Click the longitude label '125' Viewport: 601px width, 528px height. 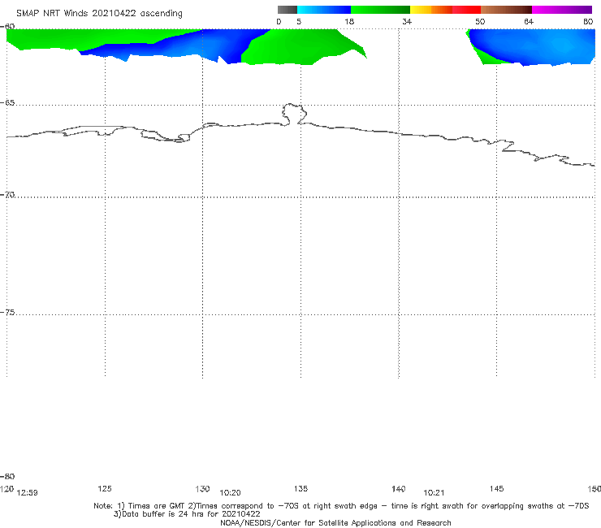click(x=105, y=488)
